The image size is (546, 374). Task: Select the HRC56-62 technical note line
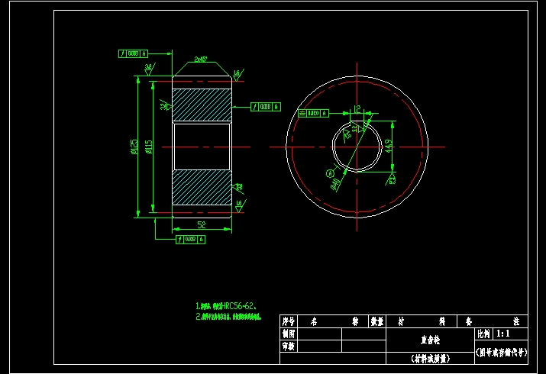pos(226,306)
